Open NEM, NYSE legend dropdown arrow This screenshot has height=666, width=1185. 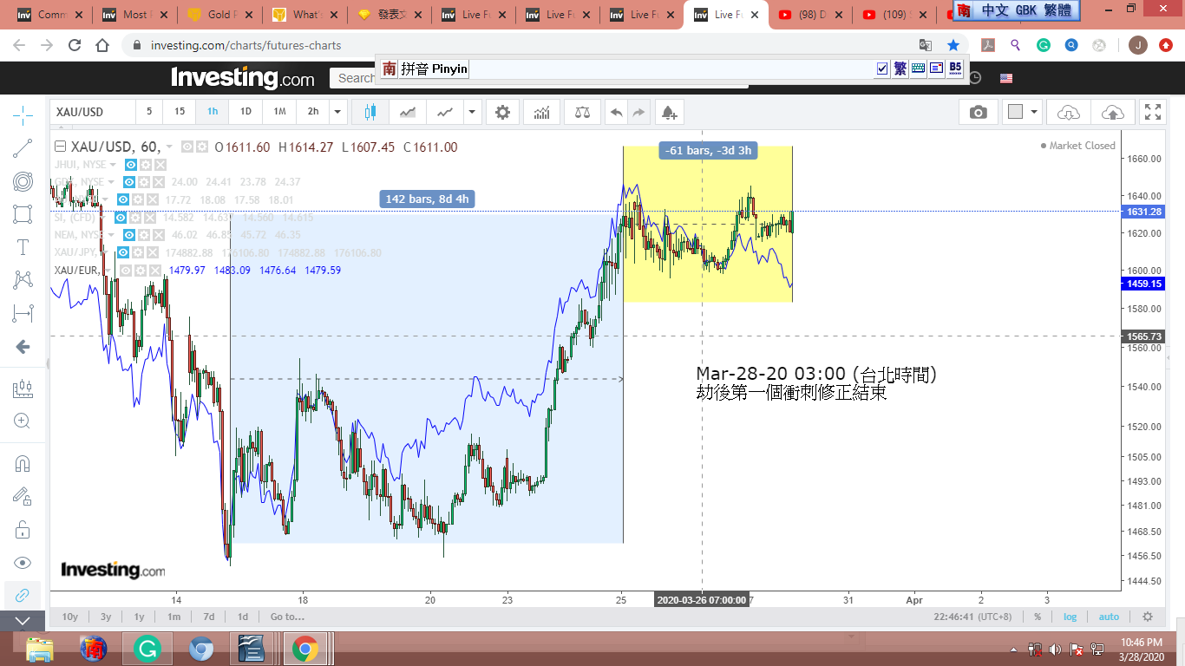[x=113, y=235]
